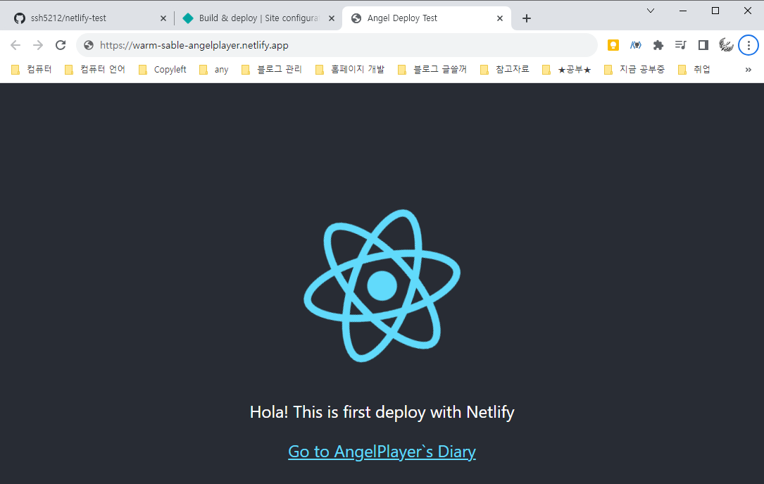The width and height of the screenshot is (764, 484).
Task: Select the Angel Deploy Test tab
Action: click(426, 18)
